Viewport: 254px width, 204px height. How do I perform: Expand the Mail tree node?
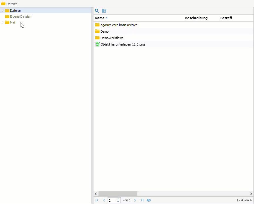click(2, 23)
